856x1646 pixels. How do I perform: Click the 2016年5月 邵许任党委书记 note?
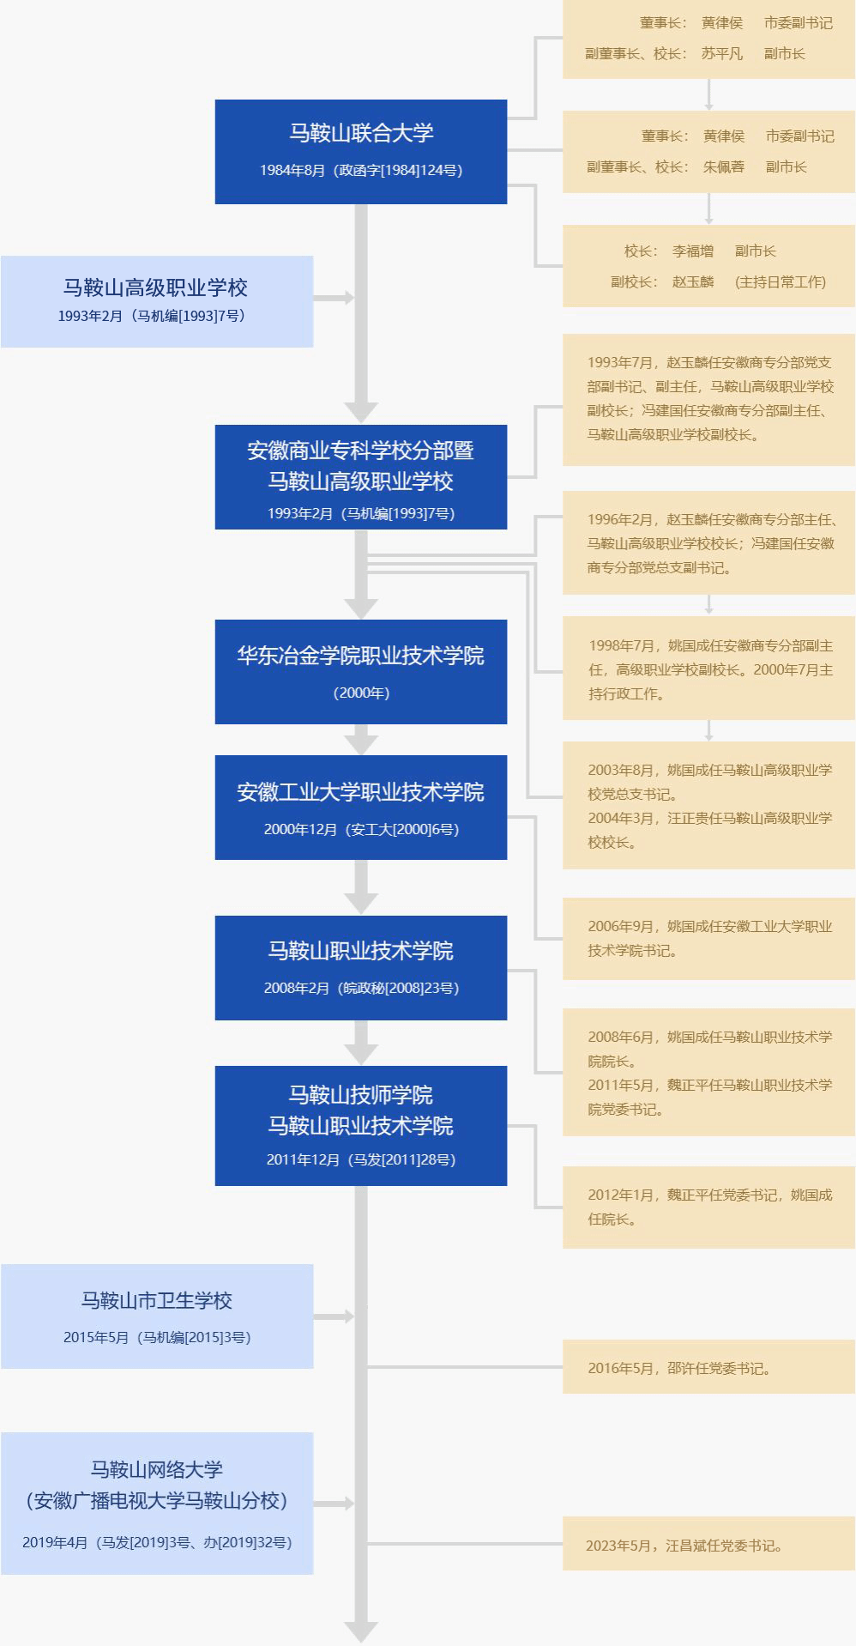coord(708,1368)
